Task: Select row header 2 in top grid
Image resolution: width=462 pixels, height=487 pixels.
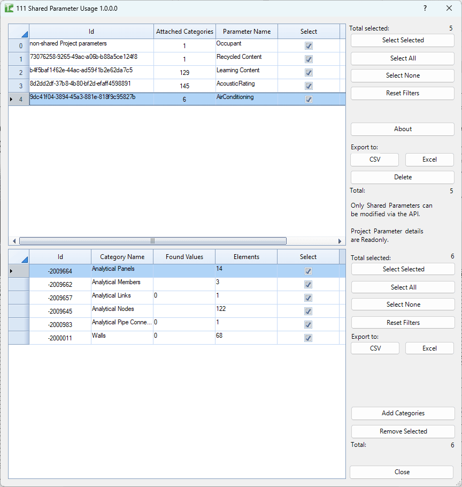Action: coord(19,72)
